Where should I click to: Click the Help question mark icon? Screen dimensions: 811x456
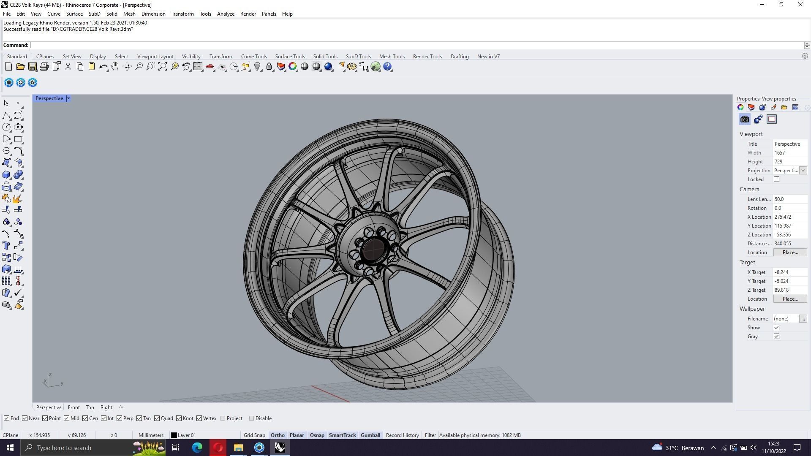(387, 67)
